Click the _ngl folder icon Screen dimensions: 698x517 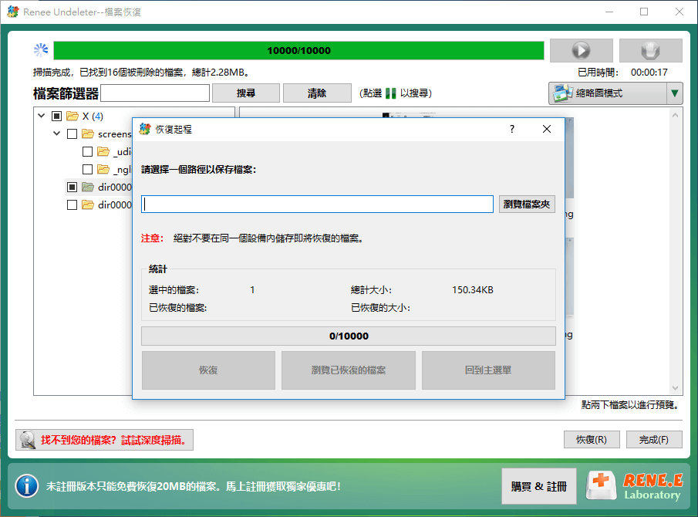tap(103, 169)
